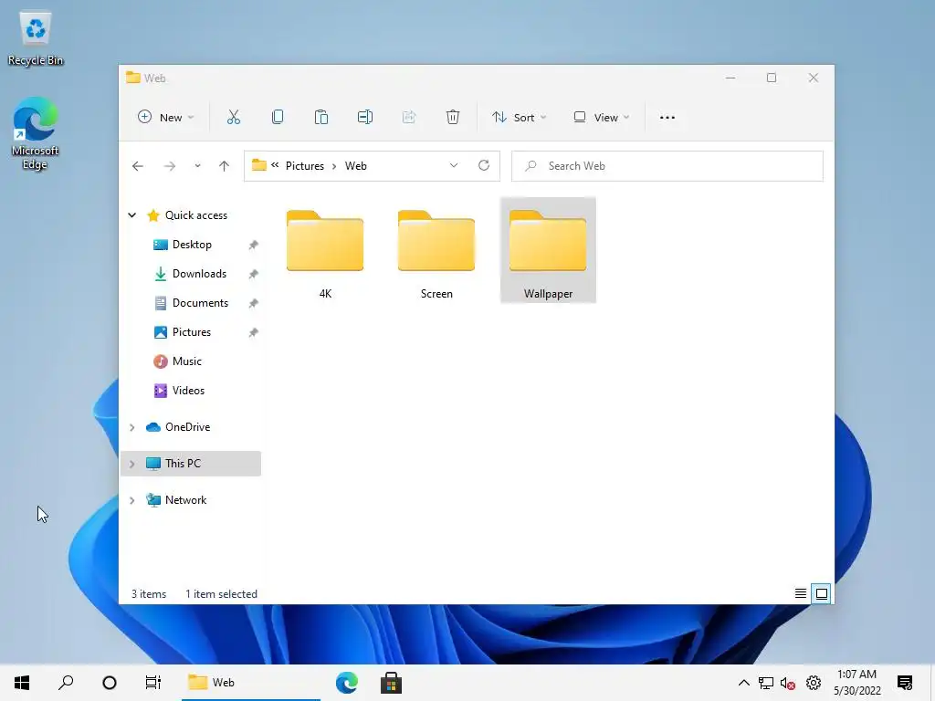The image size is (935, 701).
Task: Open recent locations dropdown chevron
Action: 197,166
